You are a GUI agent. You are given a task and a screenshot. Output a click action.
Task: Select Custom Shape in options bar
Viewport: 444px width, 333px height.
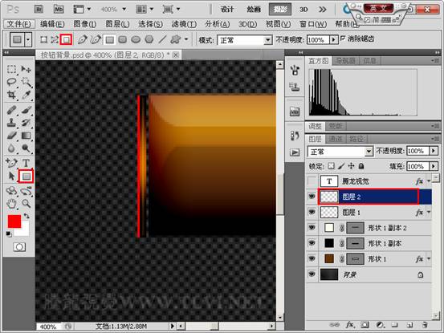(176, 39)
